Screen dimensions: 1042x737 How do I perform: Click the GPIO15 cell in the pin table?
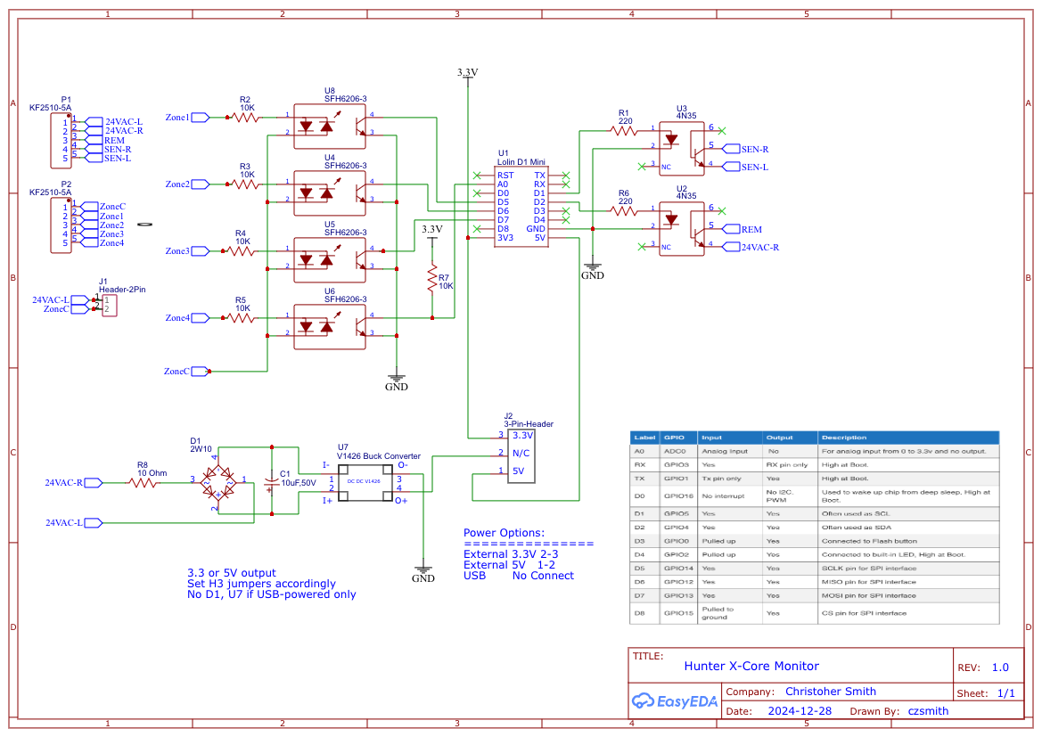pyautogui.click(x=677, y=613)
